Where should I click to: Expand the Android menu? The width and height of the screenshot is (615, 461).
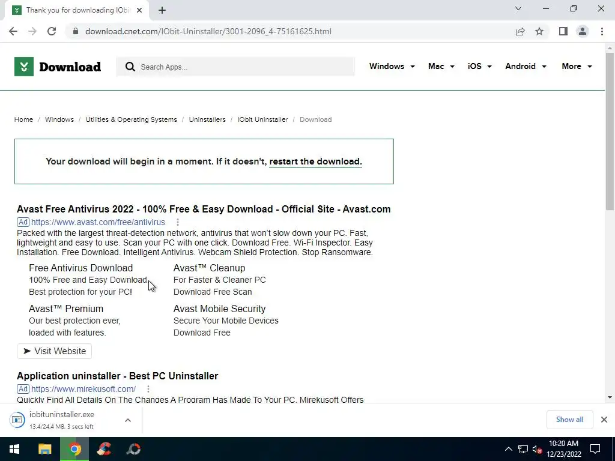(x=526, y=66)
